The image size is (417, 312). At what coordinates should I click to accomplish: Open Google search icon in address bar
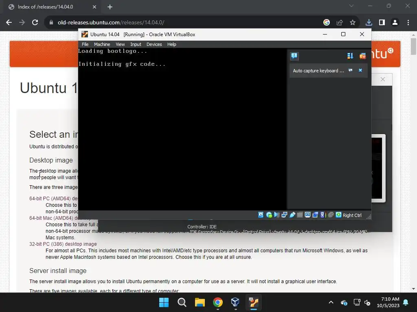coord(326,23)
